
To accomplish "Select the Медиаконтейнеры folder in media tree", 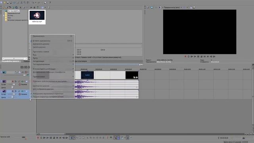I will click(14, 13).
